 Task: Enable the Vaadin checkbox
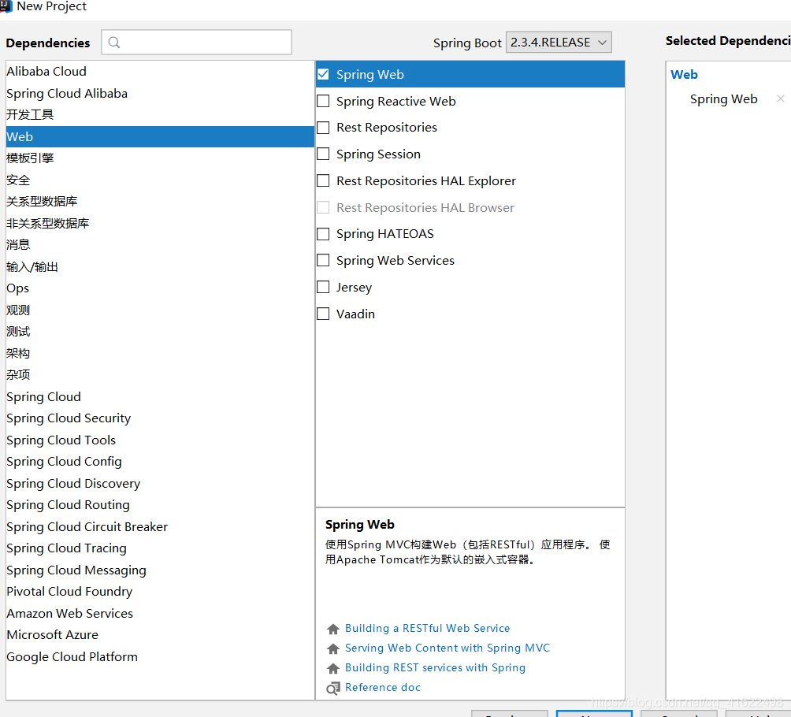(x=323, y=314)
